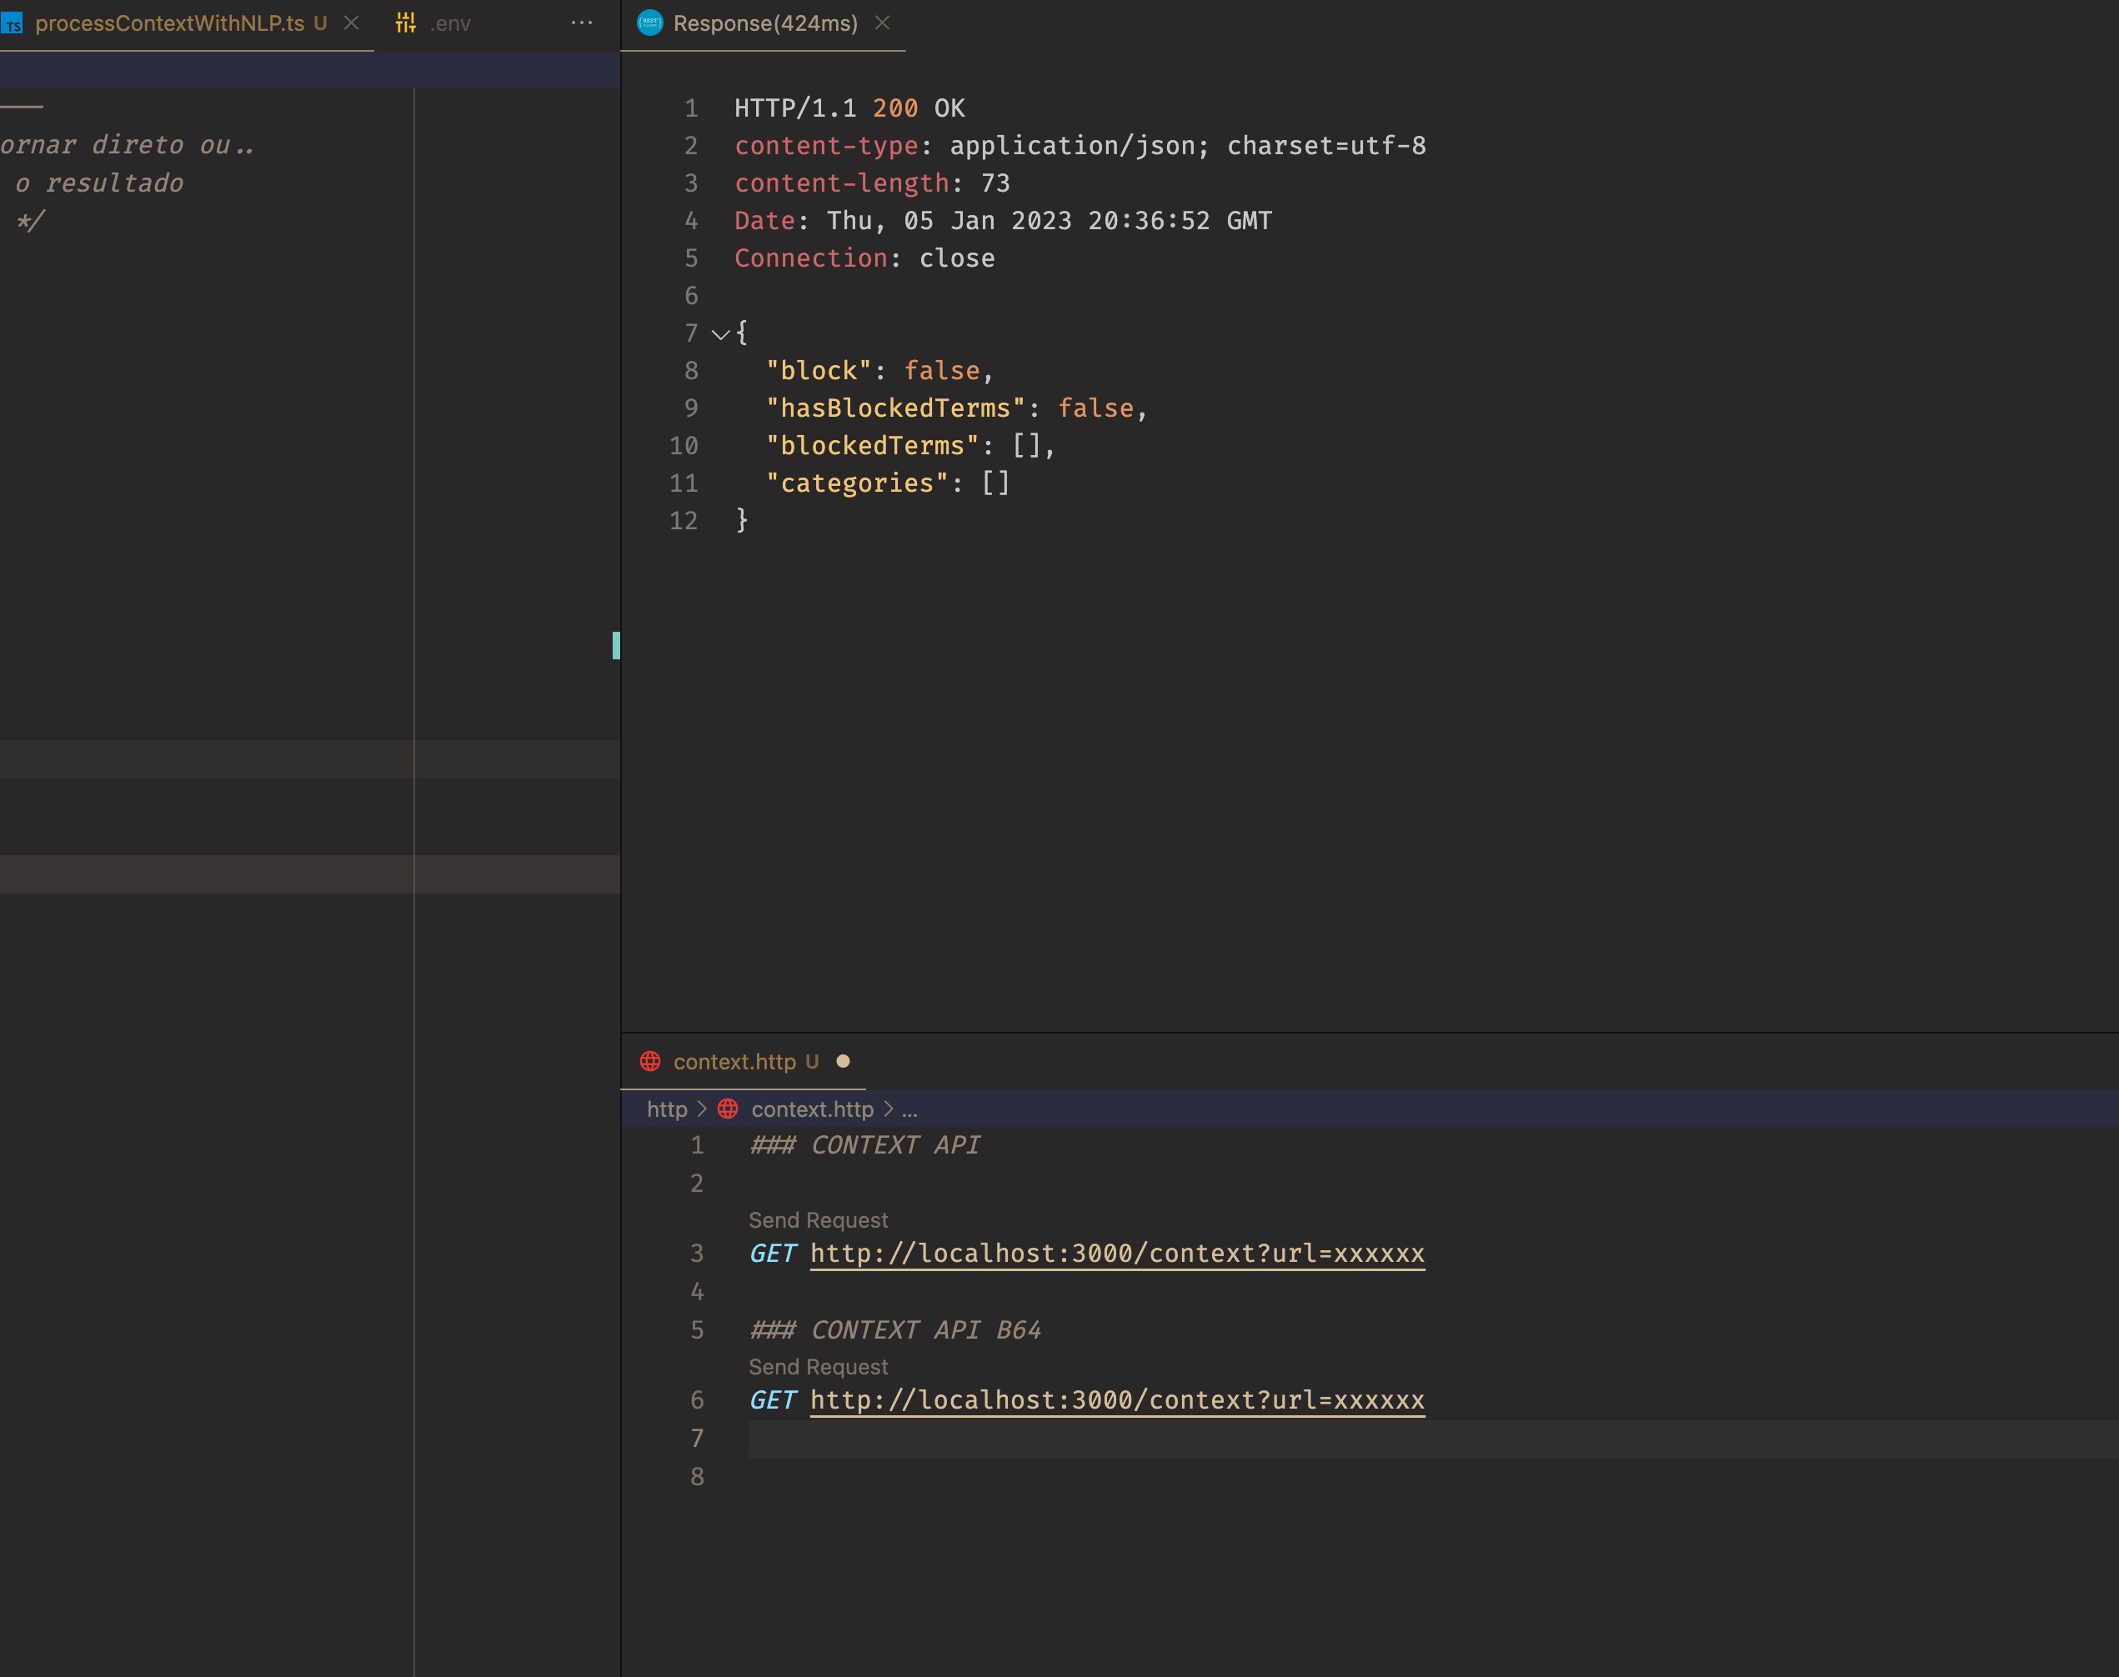Viewport: 2119px width, 1677px height.
Task: Follow the localhost URL link on line 3
Action: point(1117,1254)
